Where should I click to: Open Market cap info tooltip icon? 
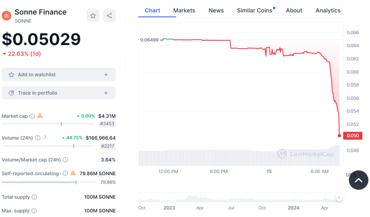32,116
